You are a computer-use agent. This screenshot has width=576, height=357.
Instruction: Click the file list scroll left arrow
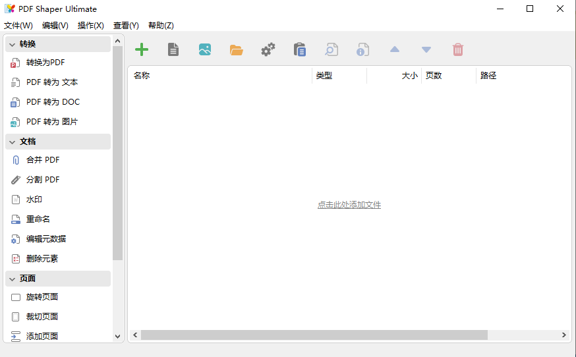coord(135,335)
